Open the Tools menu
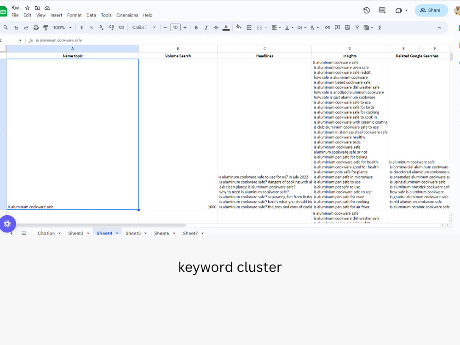 (x=106, y=15)
